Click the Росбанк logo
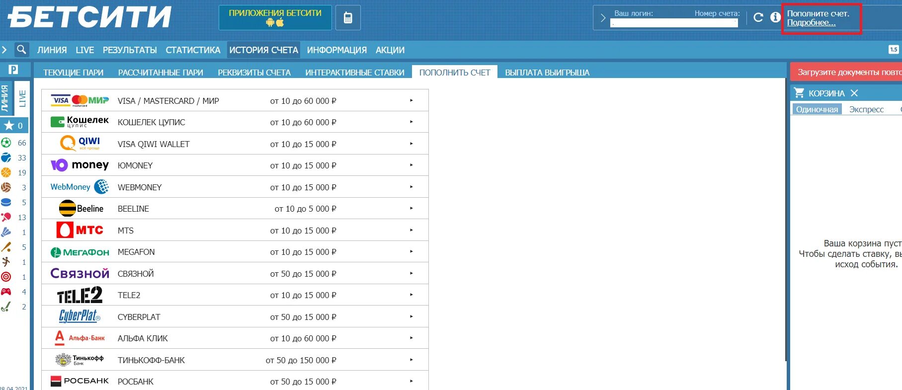The height and width of the screenshot is (390, 902). coord(80,381)
